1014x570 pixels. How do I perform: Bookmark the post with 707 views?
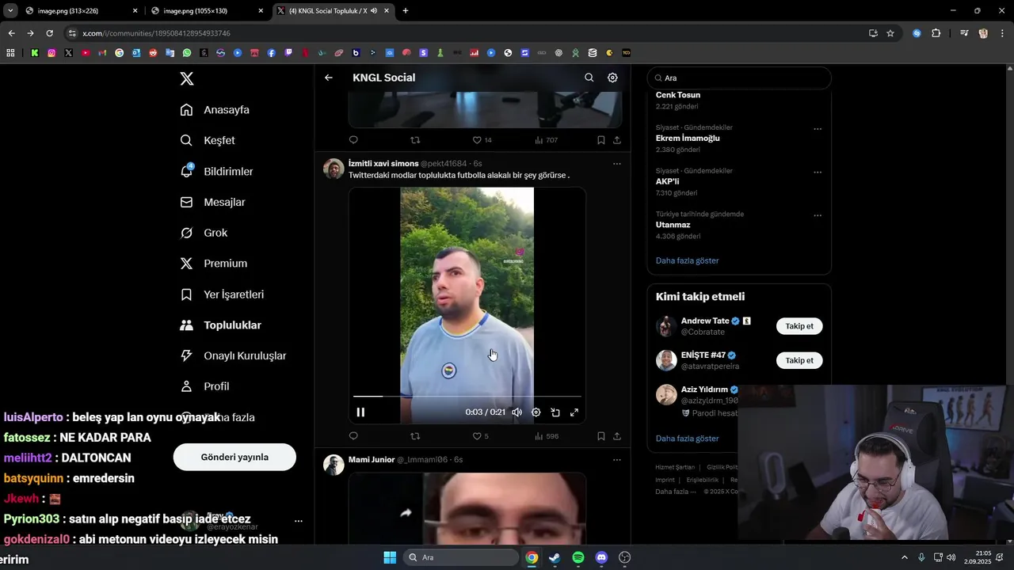pyautogui.click(x=600, y=140)
